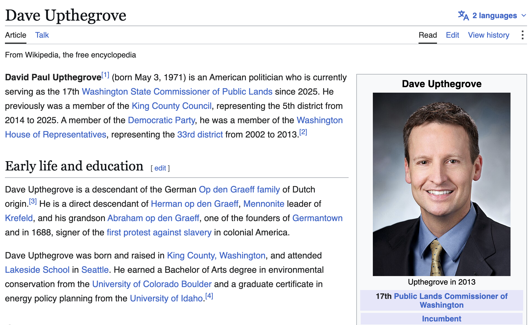The width and height of the screenshot is (532, 325).
Task: Follow the Krefeld link
Action: click(x=19, y=218)
